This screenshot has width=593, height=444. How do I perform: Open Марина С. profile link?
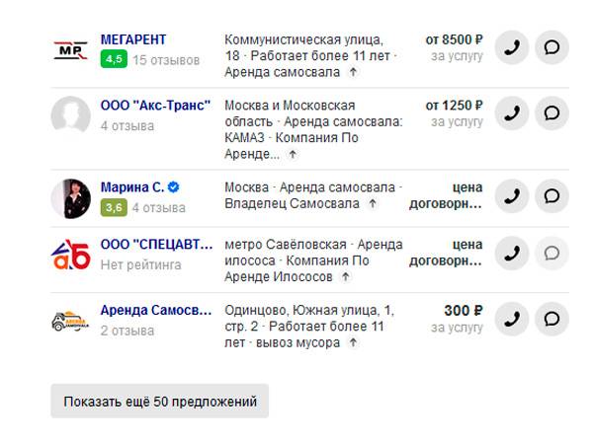(132, 187)
